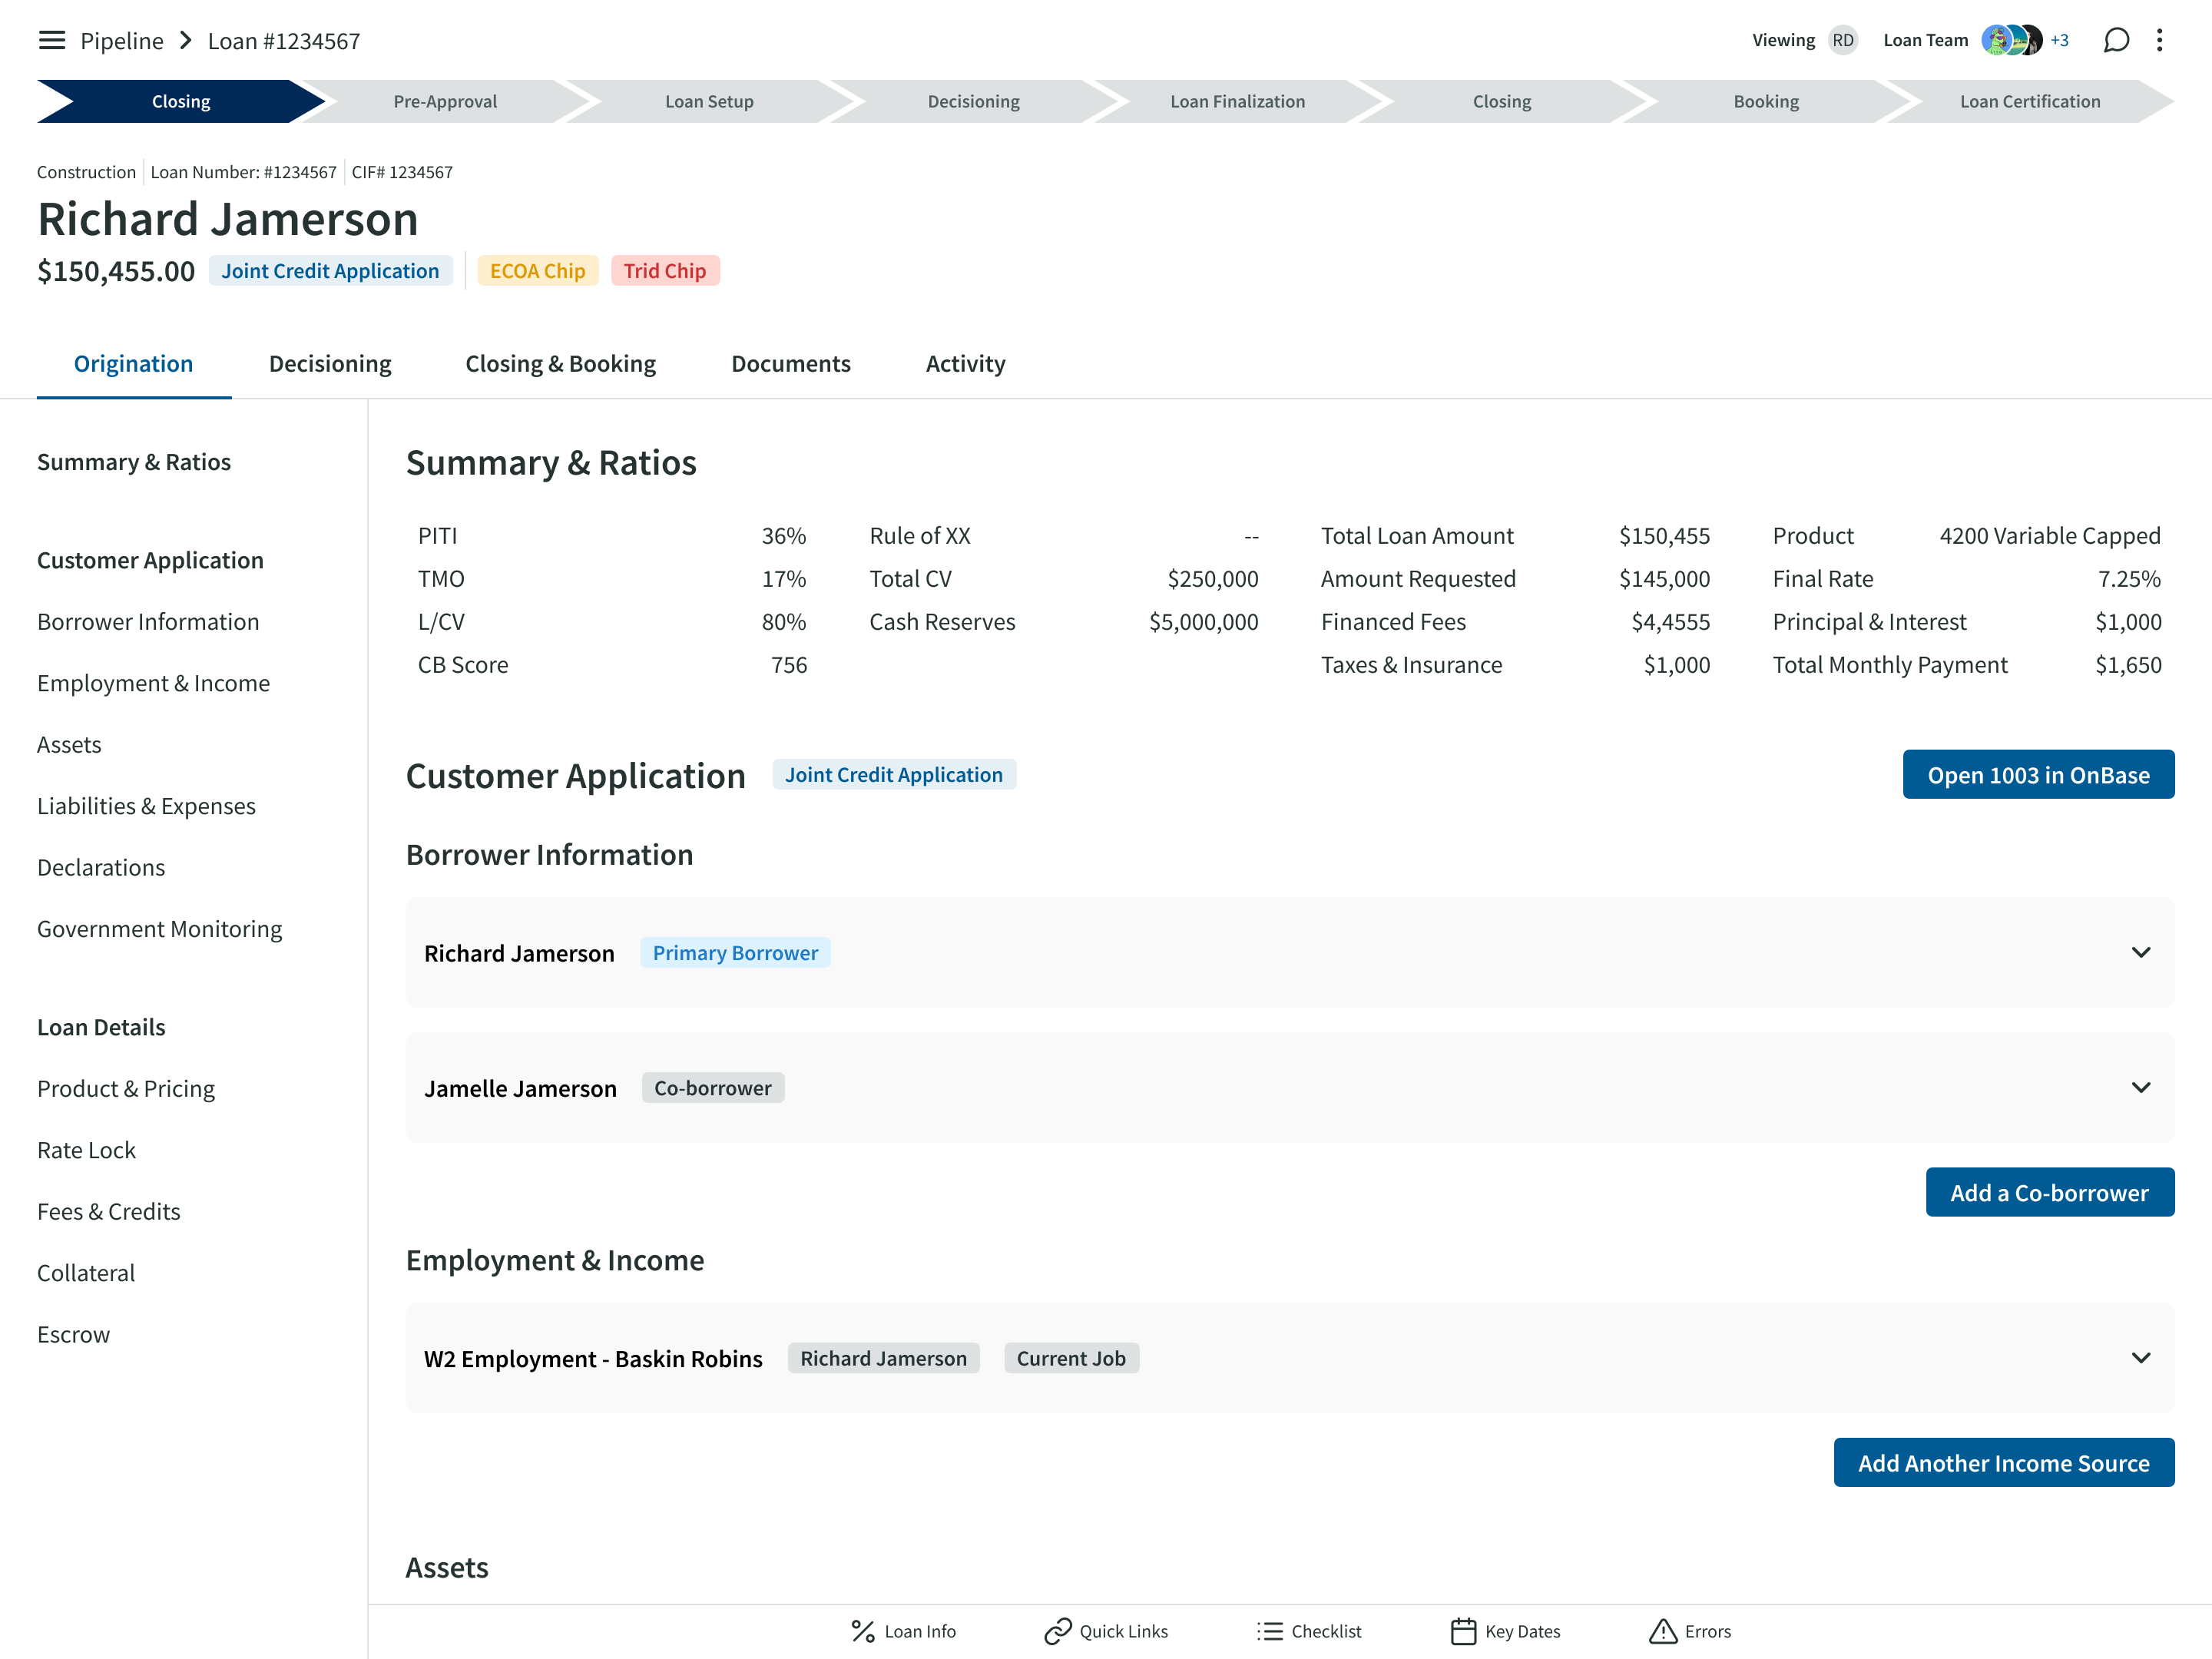
Task: Switch to the Decisioning tab
Action: coord(330,364)
